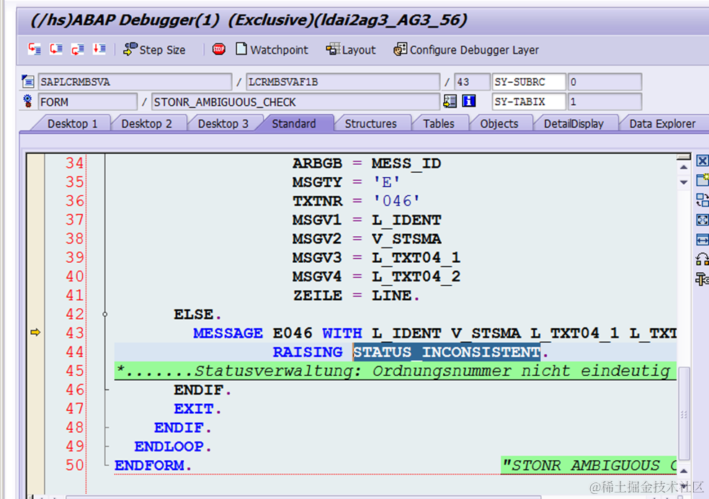Switch to the Desktop 2 tab
Screen dimensions: 709x499
(146, 124)
